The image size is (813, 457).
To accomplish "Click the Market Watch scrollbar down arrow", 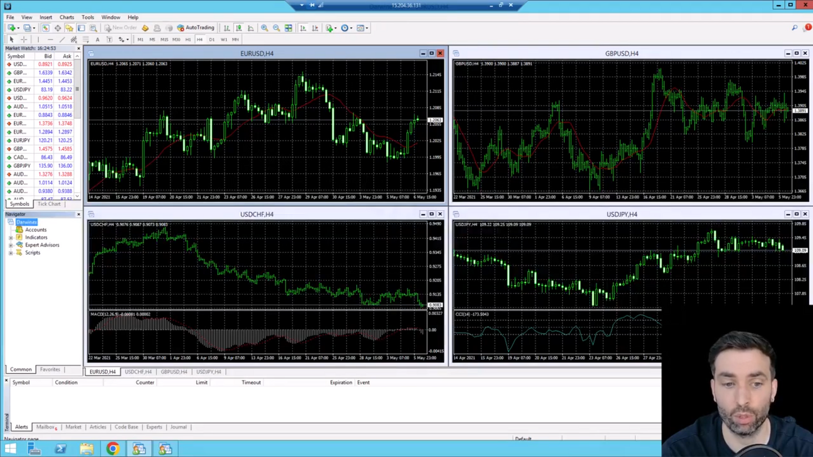I will pos(77,197).
